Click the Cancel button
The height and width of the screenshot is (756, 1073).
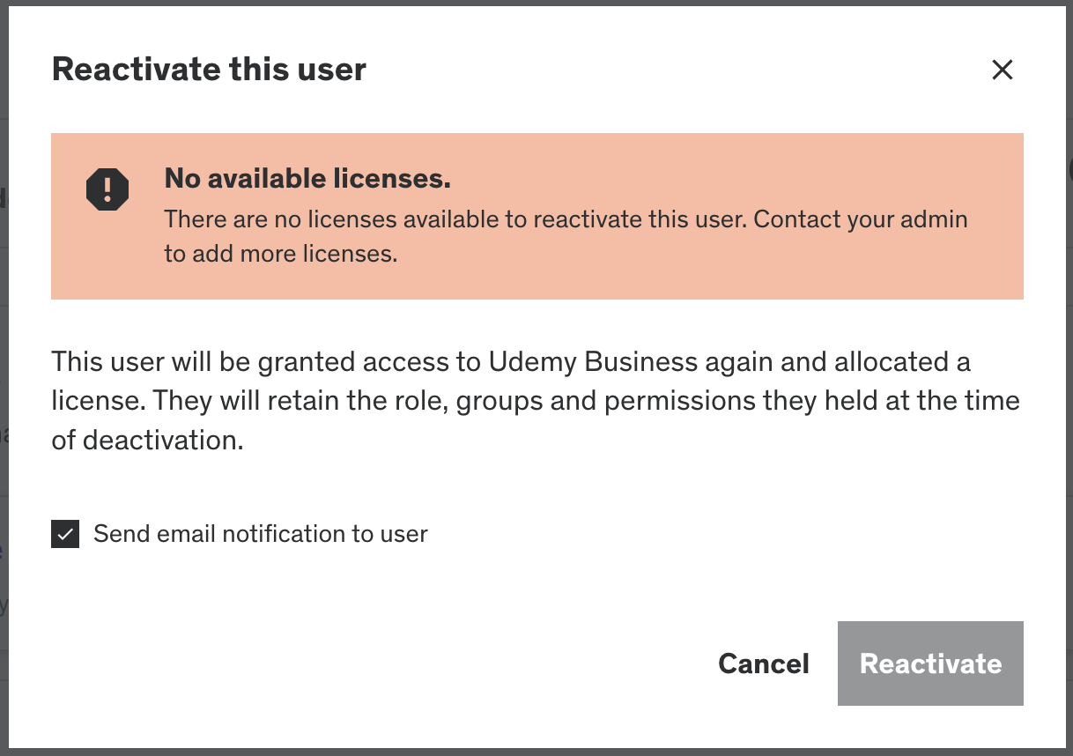[x=764, y=663]
